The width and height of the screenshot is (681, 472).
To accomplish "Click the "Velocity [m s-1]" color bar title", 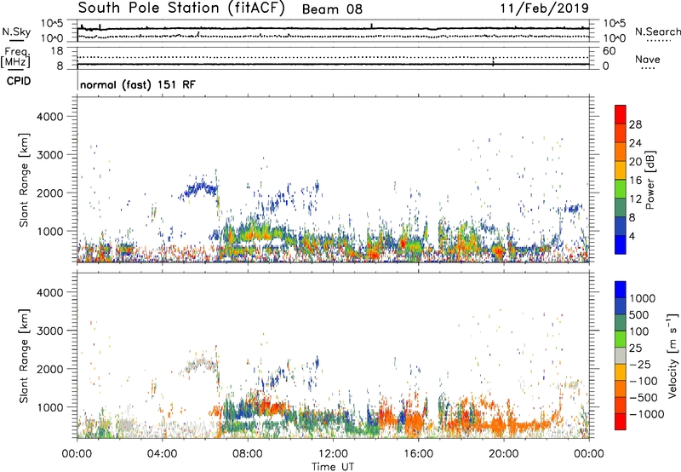I will [672, 355].
